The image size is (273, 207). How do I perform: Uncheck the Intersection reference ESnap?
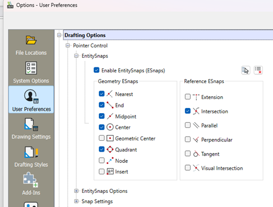pyautogui.click(x=188, y=111)
